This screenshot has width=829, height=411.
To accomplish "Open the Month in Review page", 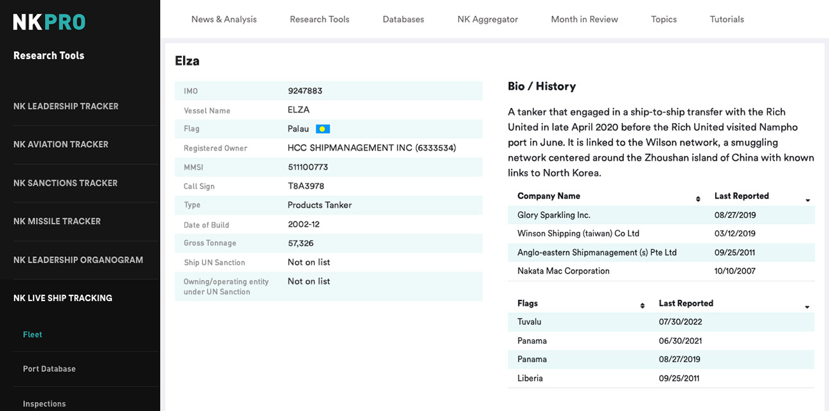I will pos(584,19).
